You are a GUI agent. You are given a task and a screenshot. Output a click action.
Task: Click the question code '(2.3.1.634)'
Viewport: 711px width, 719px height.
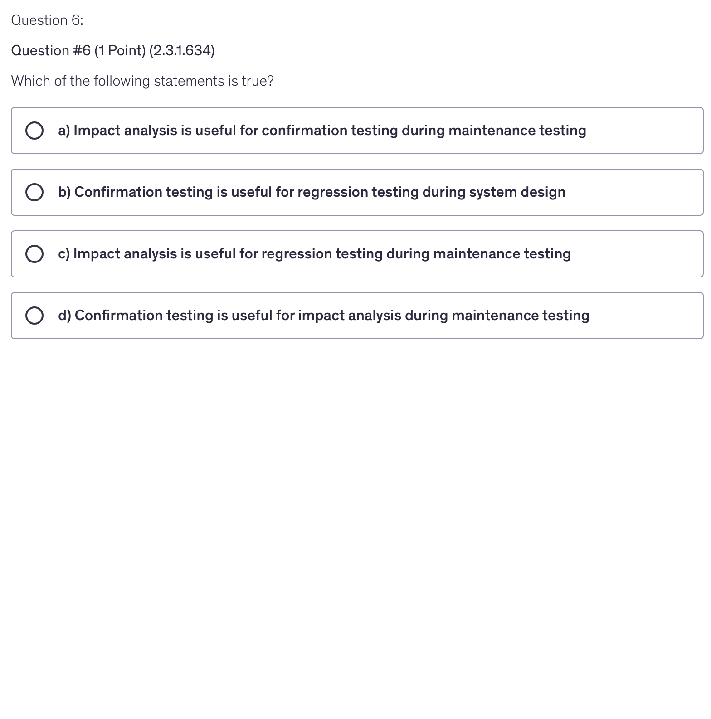[182, 50]
